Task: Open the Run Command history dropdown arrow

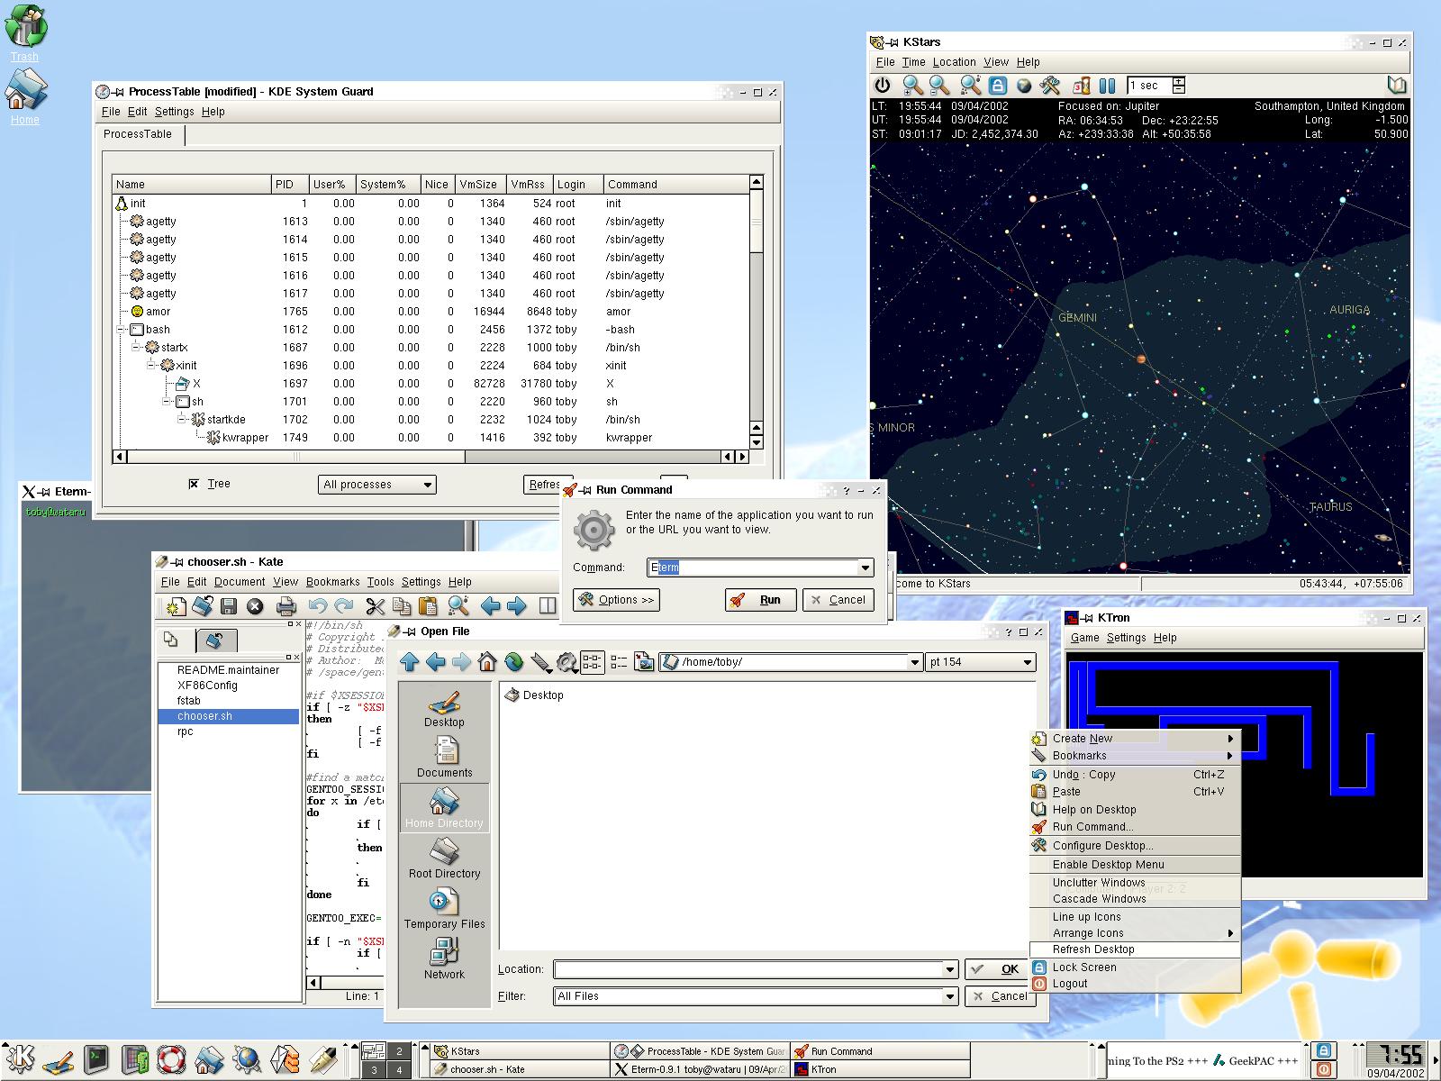Action: pos(865,568)
